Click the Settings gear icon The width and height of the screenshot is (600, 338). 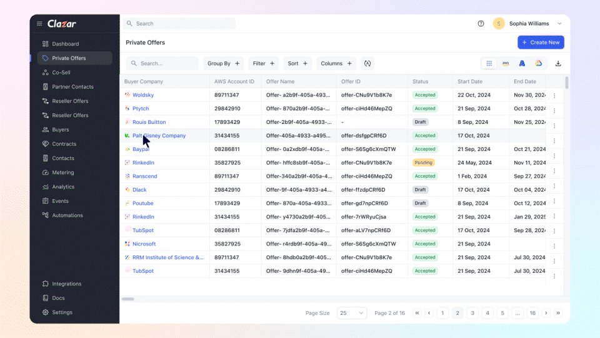point(46,312)
